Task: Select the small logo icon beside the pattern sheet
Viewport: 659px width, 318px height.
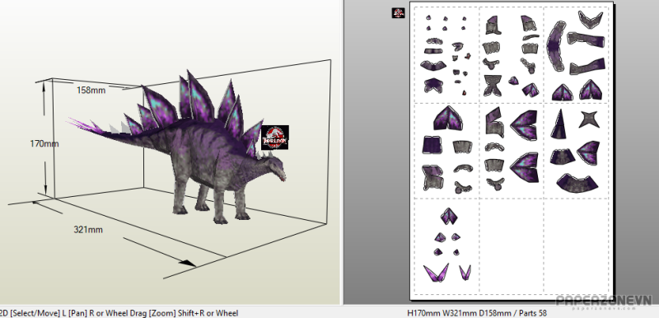Action: click(398, 13)
